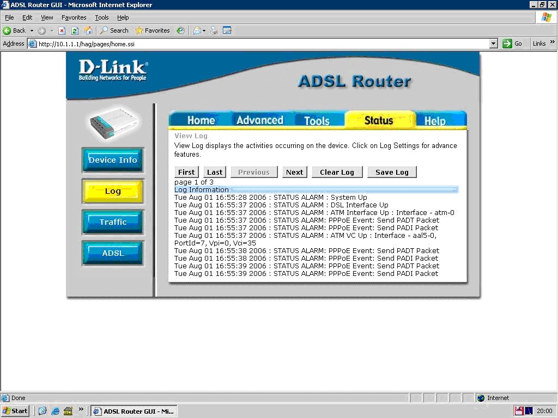Go to the Next log page
558x418 pixels.
[x=295, y=172]
